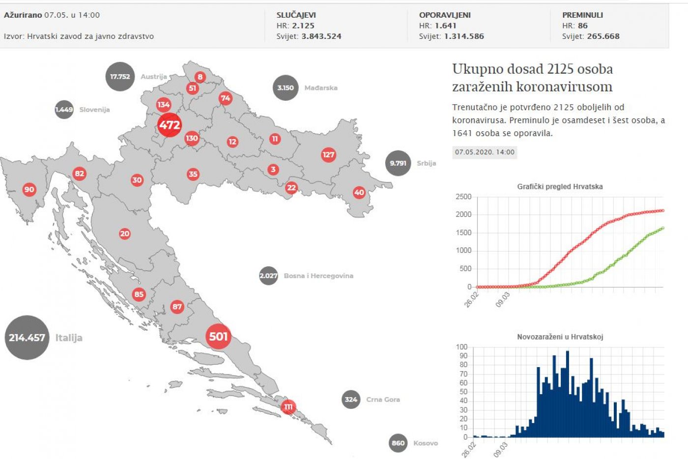Viewport: 688px width, 459px height.
Task: Click the 'Italija' country label
Action: pos(69,338)
